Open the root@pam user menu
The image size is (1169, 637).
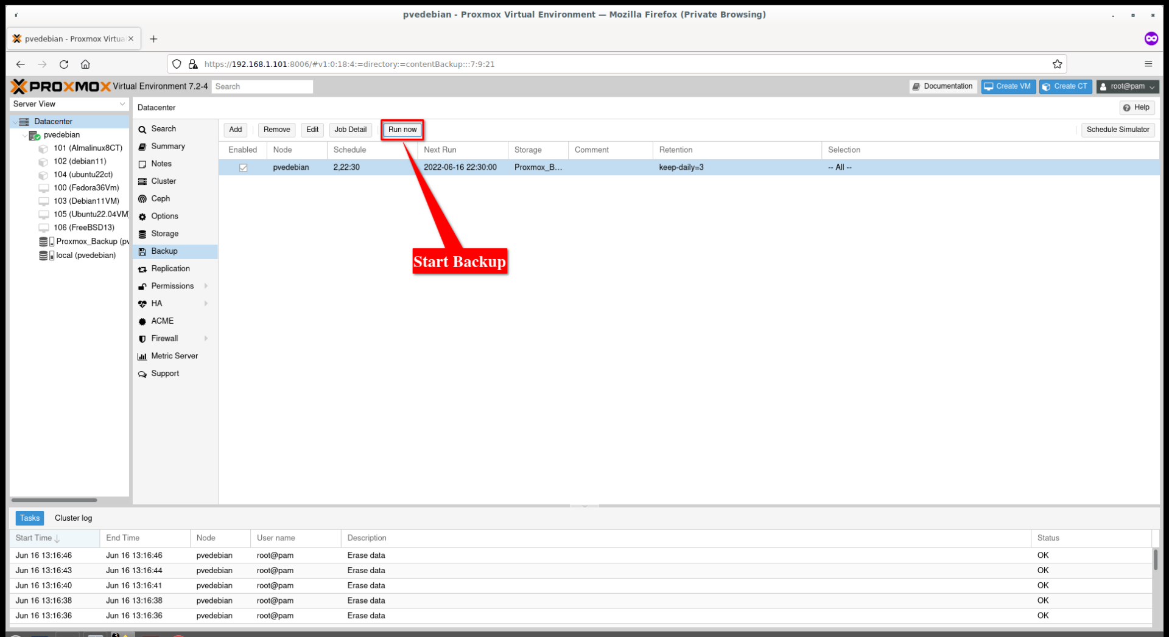click(x=1127, y=86)
